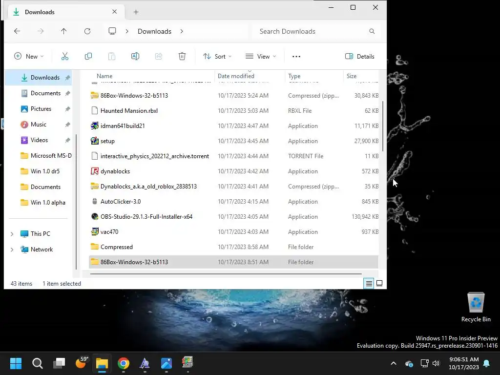This screenshot has width=500, height=375.
Task: Refresh the Downloads folder
Action: click(87, 31)
